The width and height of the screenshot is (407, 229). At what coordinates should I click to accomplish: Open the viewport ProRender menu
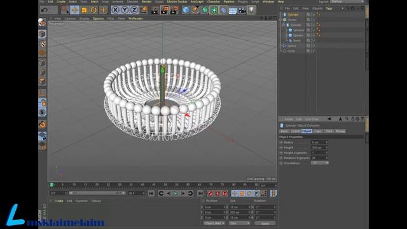tap(135, 18)
